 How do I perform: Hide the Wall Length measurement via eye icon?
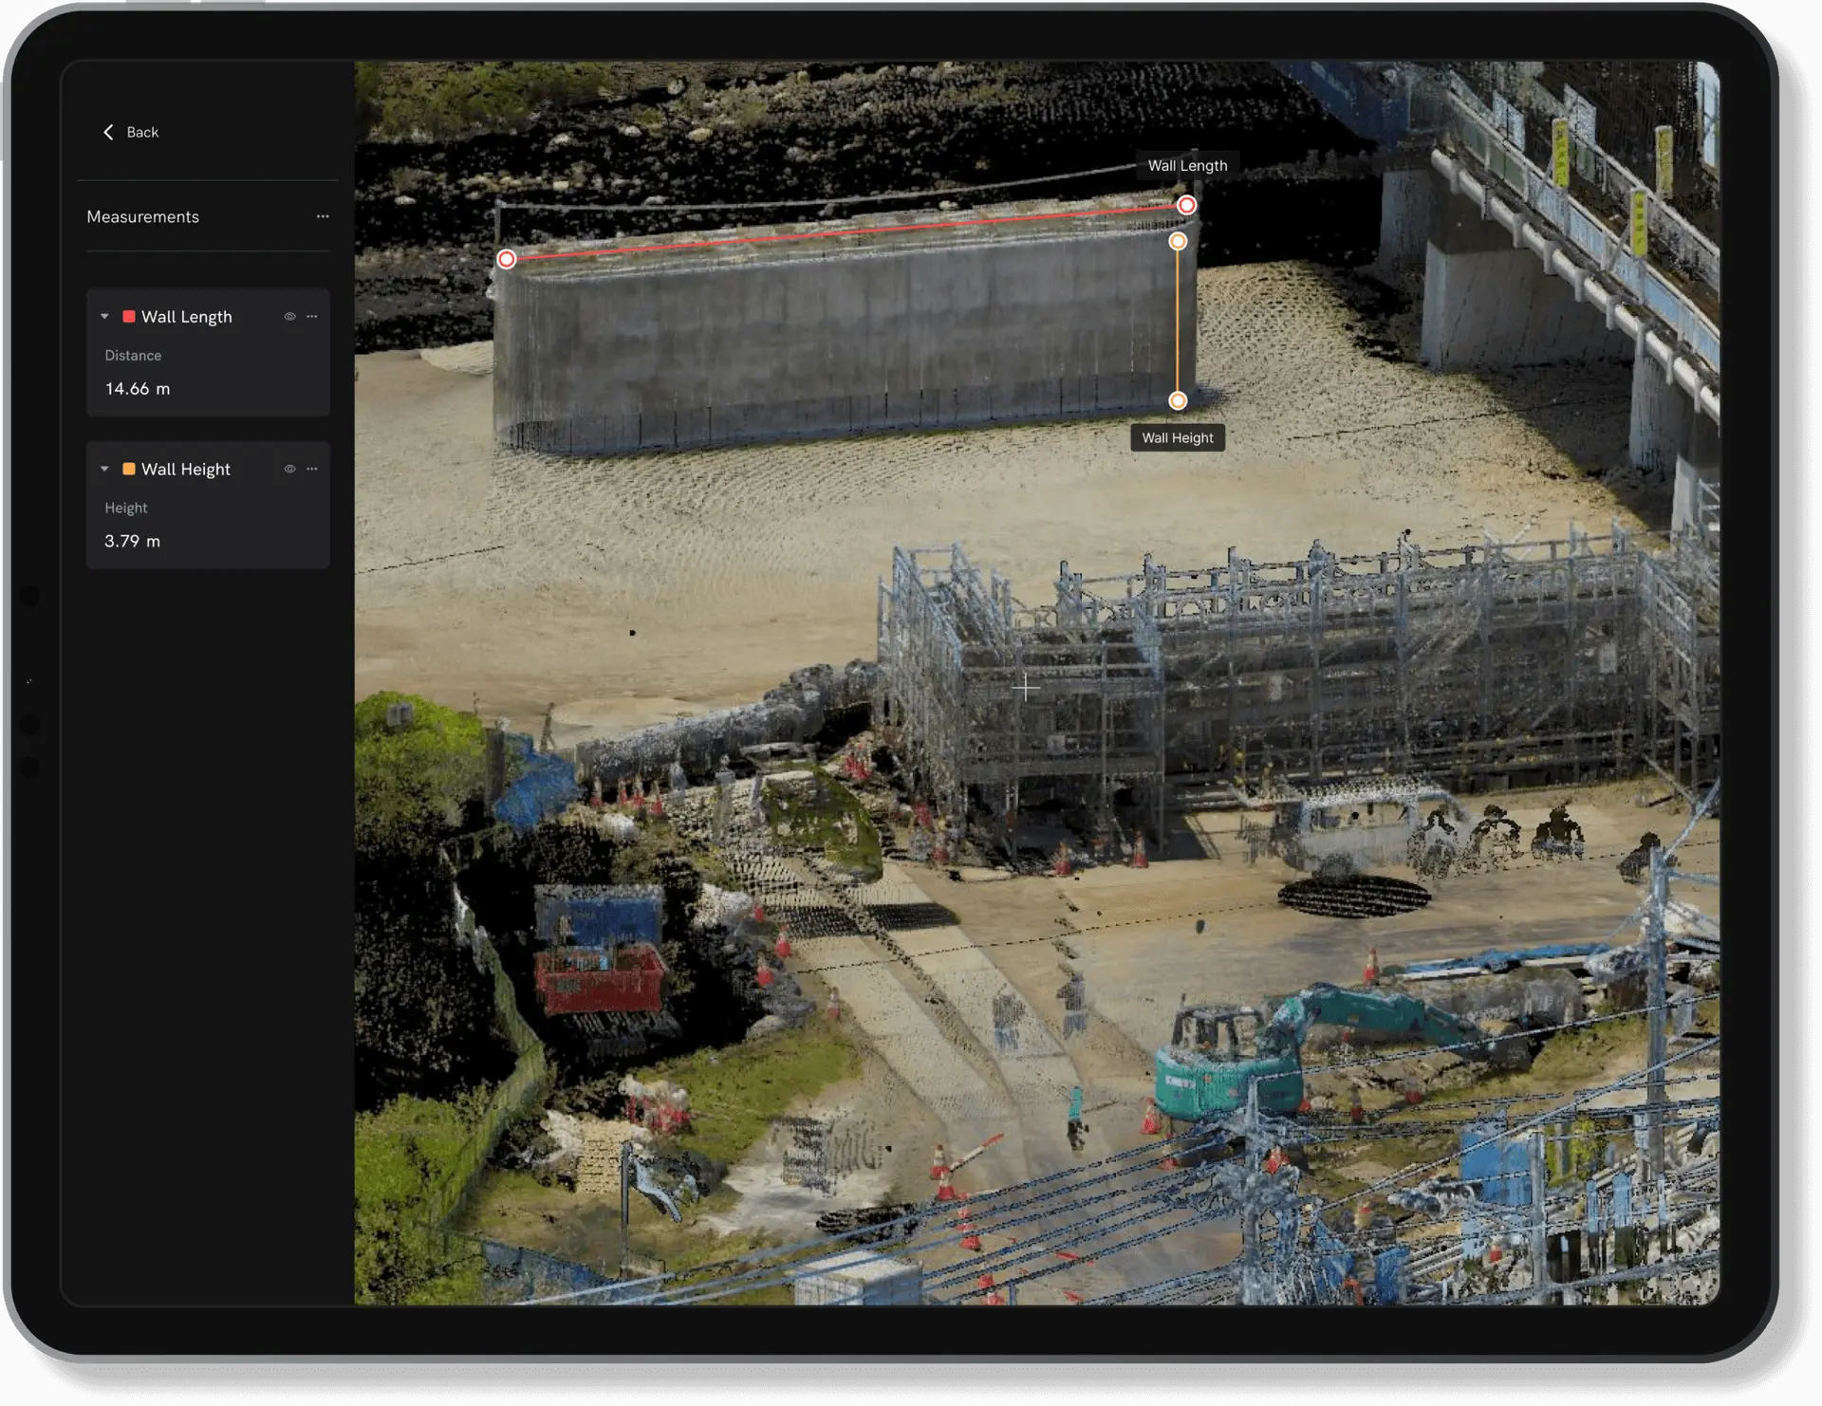point(290,317)
